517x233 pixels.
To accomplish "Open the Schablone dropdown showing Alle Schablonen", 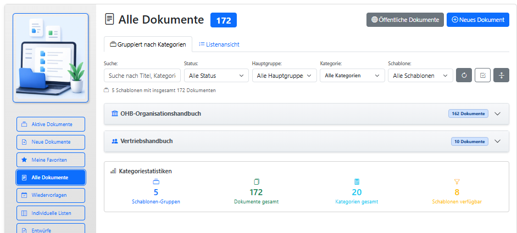I will [x=420, y=75].
